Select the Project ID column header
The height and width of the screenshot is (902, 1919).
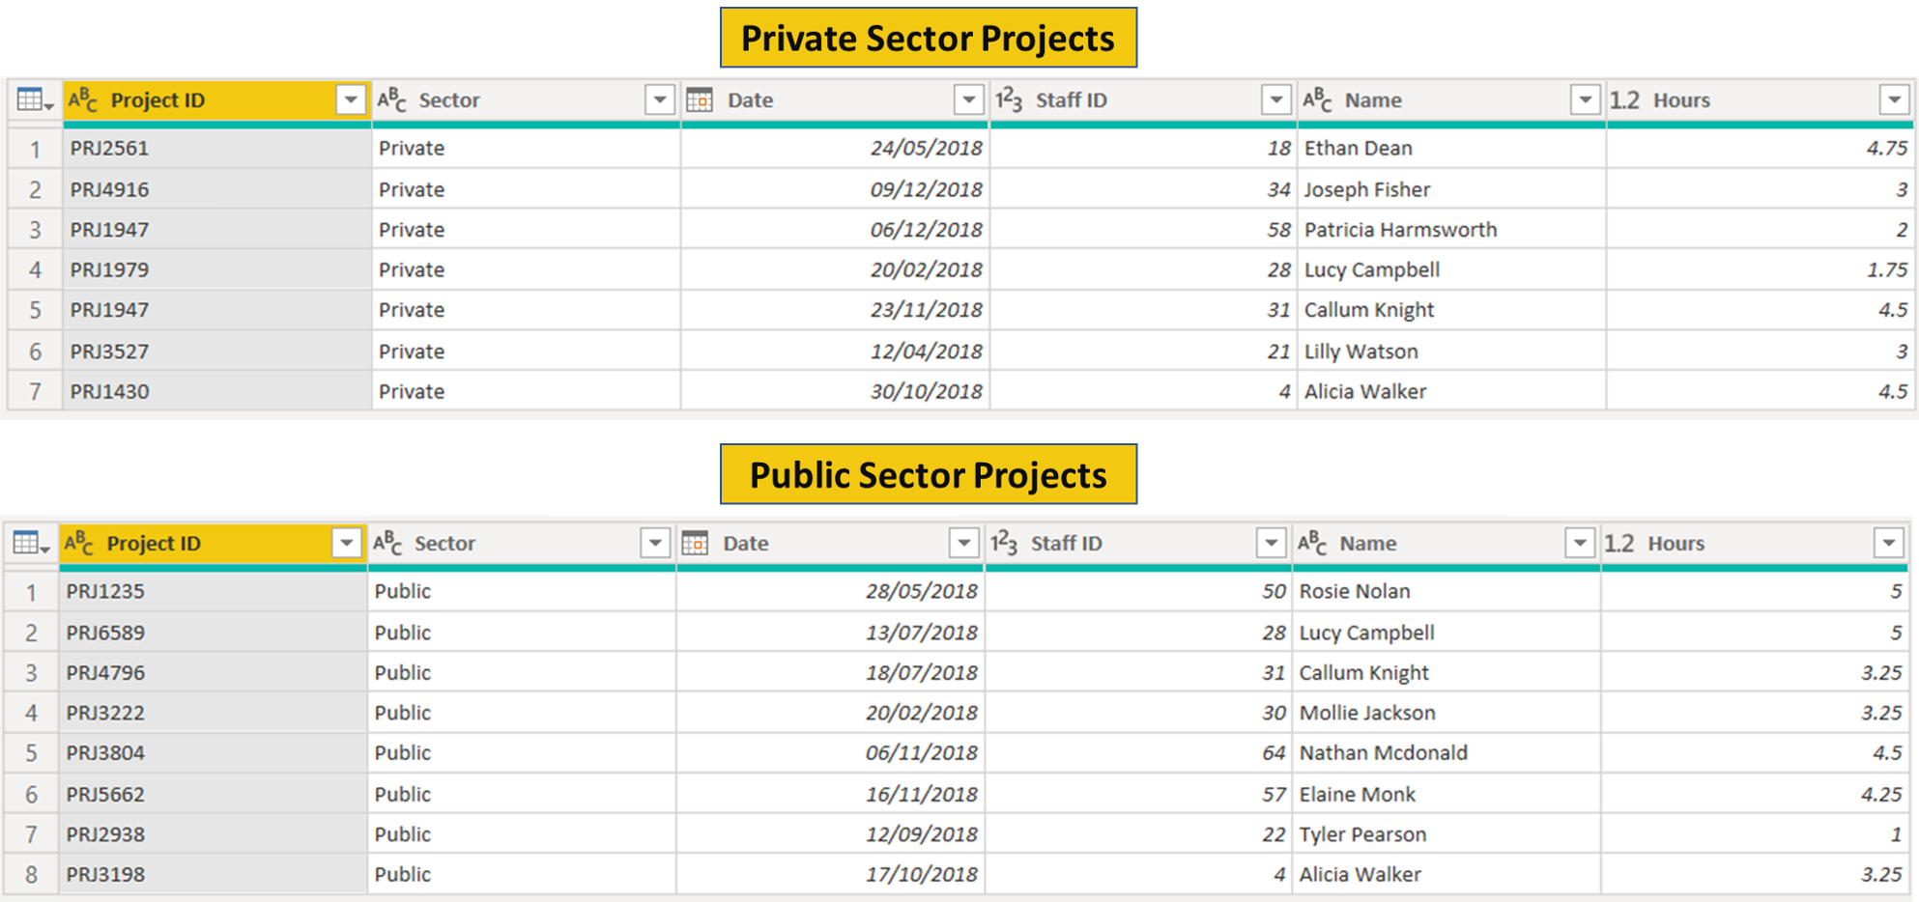pos(159,99)
